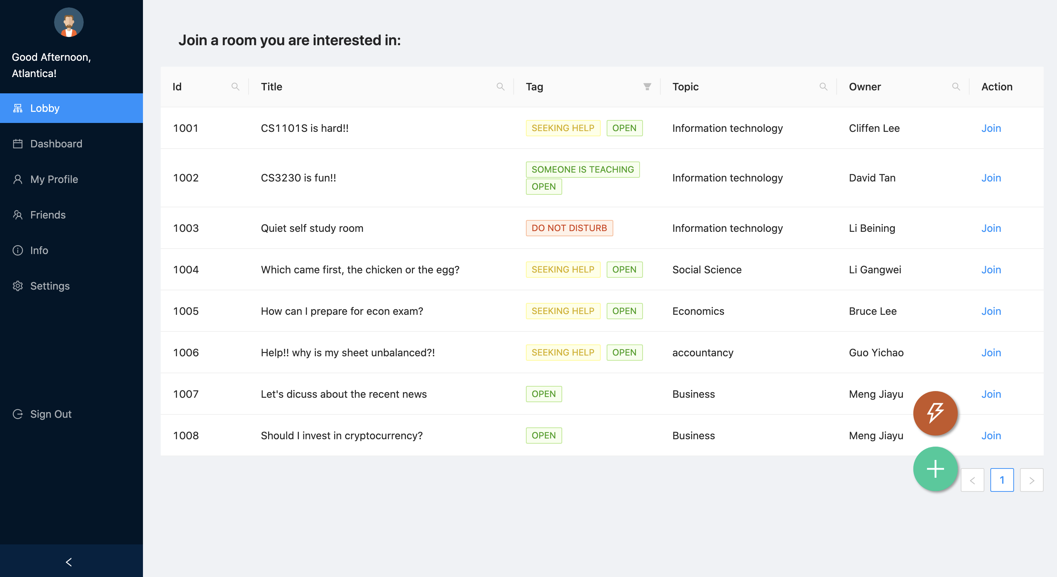The width and height of the screenshot is (1057, 577).
Task: Join the Quiet self study room
Action: click(x=991, y=228)
